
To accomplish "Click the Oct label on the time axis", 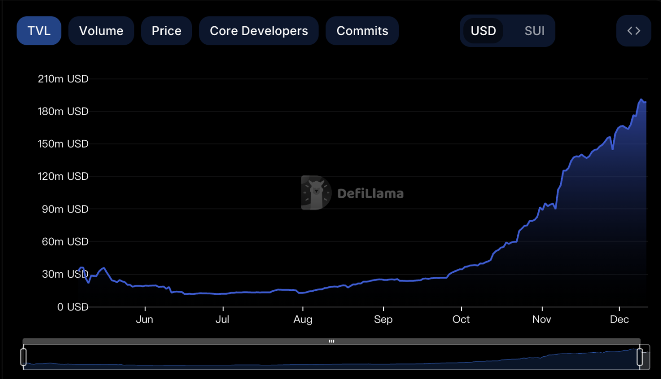I will (461, 320).
